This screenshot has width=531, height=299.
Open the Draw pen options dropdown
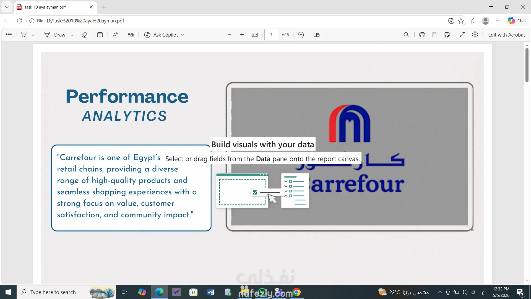click(72, 35)
